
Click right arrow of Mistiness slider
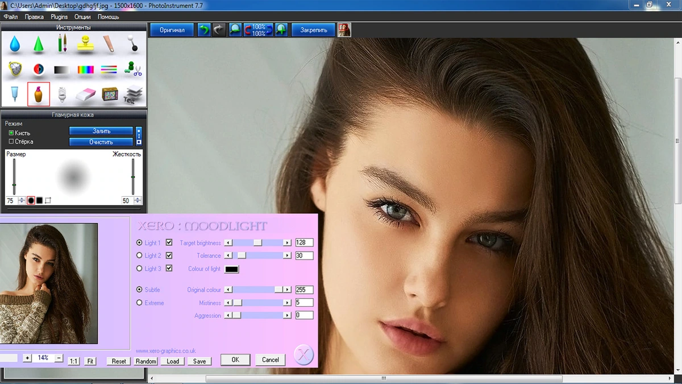pyautogui.click(x=288, y=303)
